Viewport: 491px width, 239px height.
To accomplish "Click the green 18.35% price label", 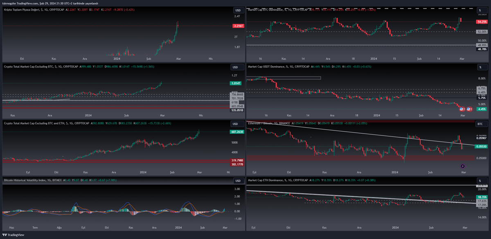I will [x=482, y=197].
